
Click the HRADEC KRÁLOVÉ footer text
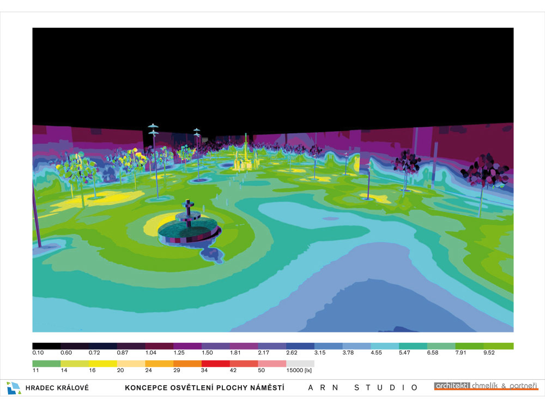57,388
